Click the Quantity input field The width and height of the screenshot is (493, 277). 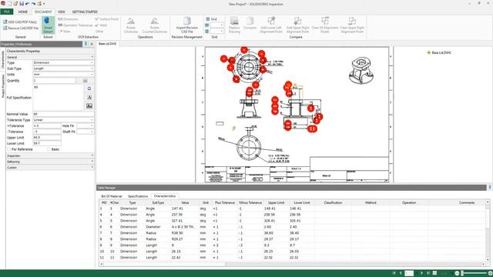coord(54,81)
